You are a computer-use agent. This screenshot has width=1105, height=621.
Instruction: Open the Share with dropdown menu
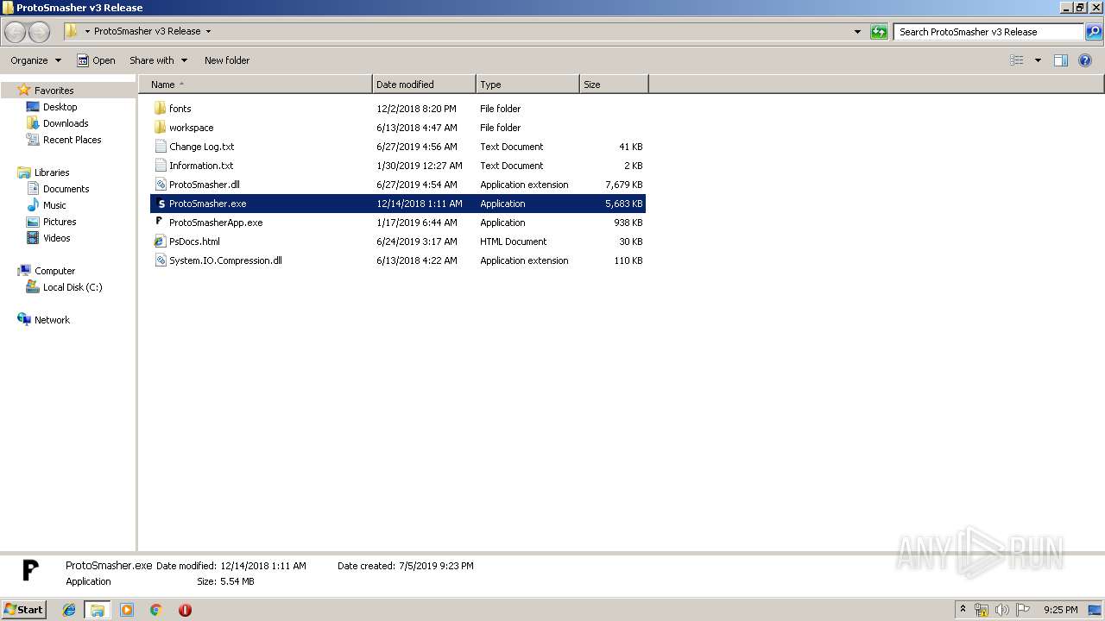tap(158, 60)
